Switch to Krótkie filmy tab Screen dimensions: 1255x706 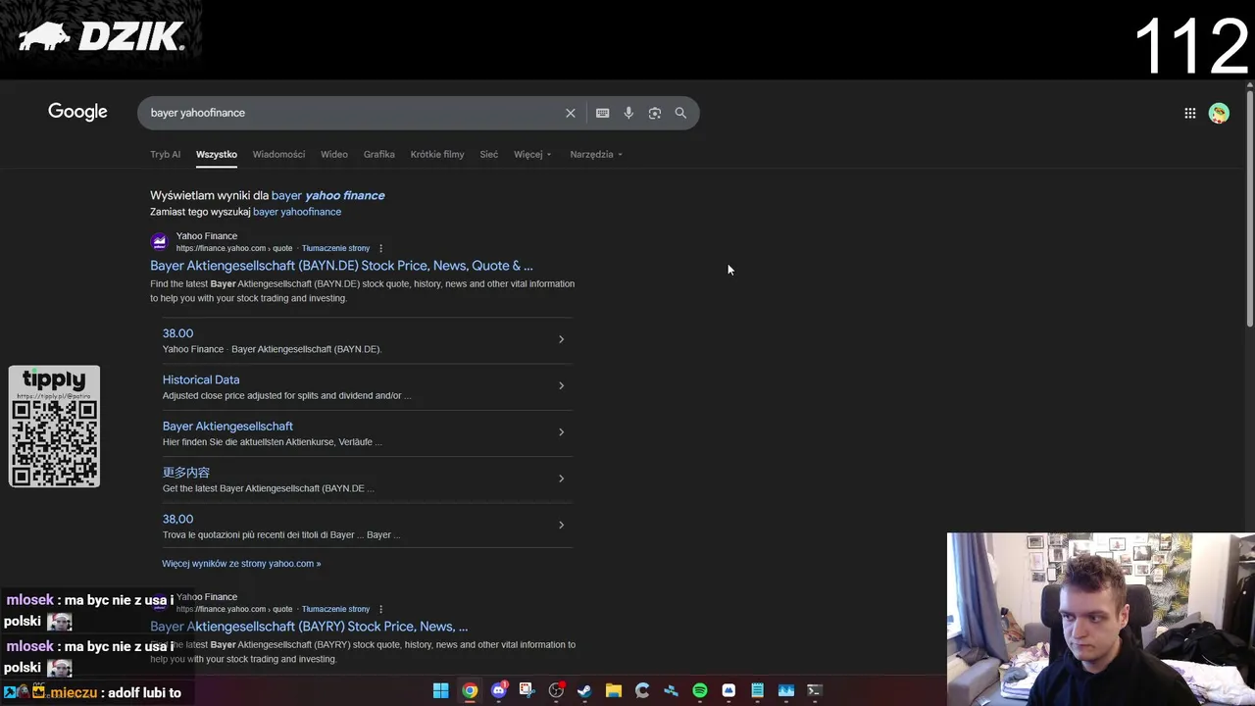(437, 154)
